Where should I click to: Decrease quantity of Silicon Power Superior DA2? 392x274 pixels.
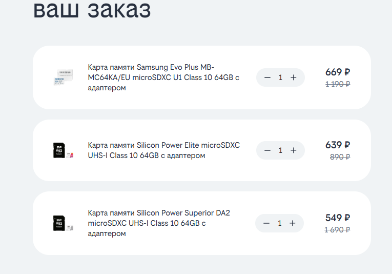point(266,223)
